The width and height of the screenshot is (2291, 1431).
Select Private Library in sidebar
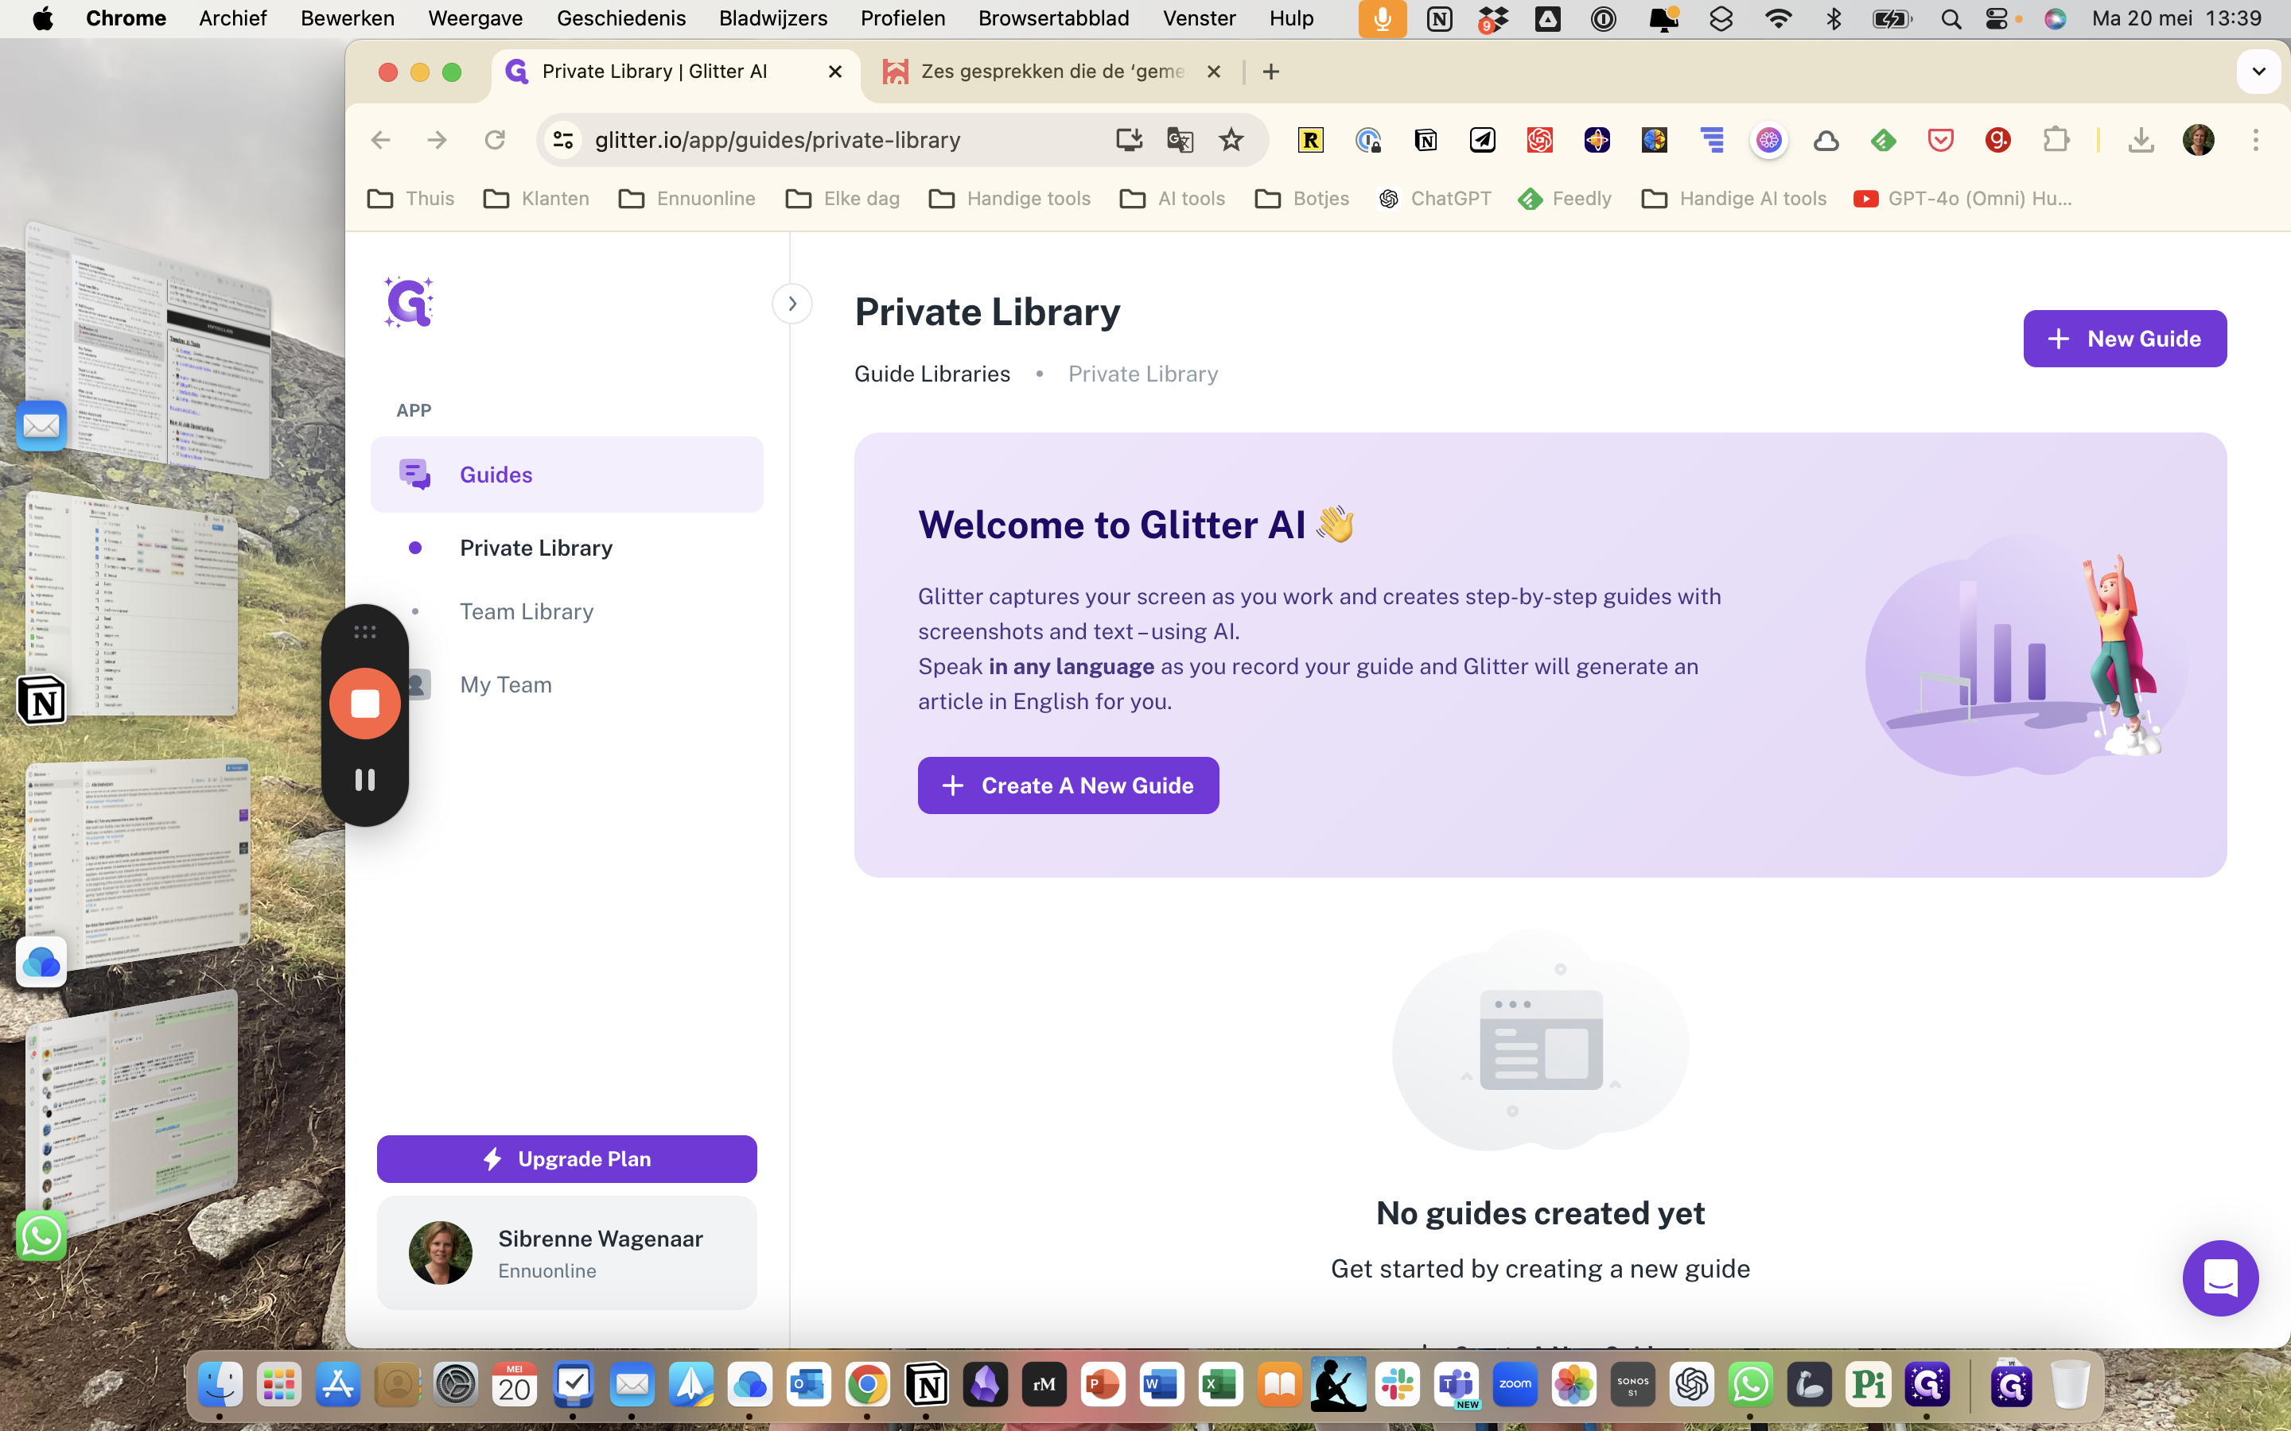click(536, 548)
